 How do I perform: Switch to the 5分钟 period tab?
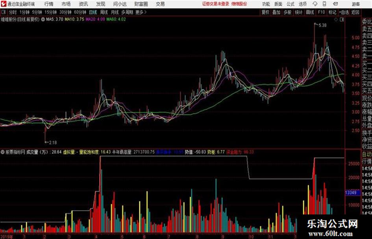click(37, 12)
